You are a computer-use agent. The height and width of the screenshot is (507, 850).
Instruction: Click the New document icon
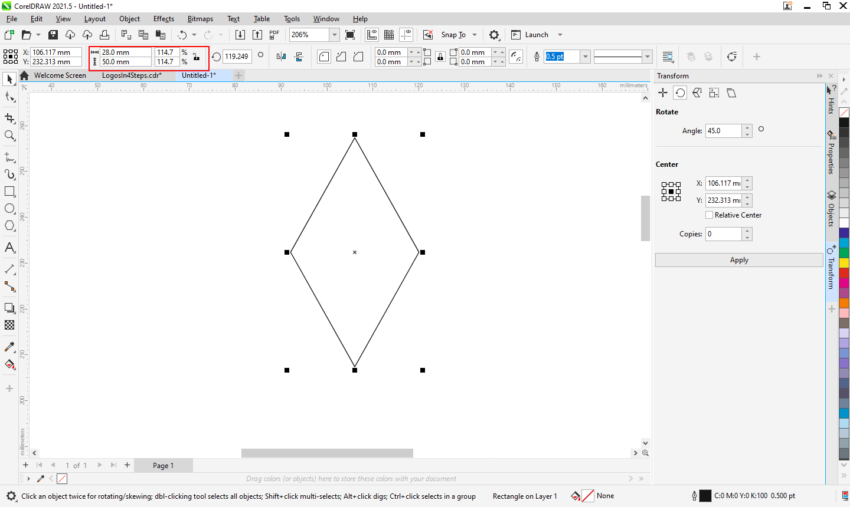[x=9, y=35]
